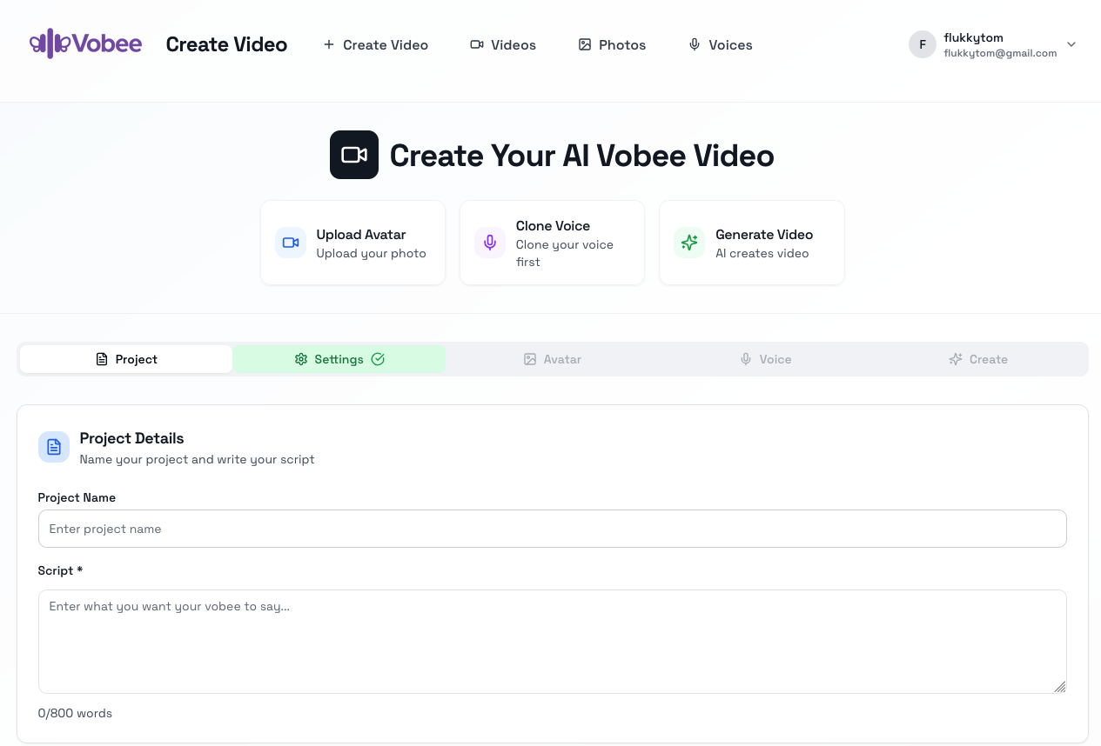Click the image icon in Avatar tab
Image resolution: width=1101 pixels, height=746 pixels.
point(530,359)
